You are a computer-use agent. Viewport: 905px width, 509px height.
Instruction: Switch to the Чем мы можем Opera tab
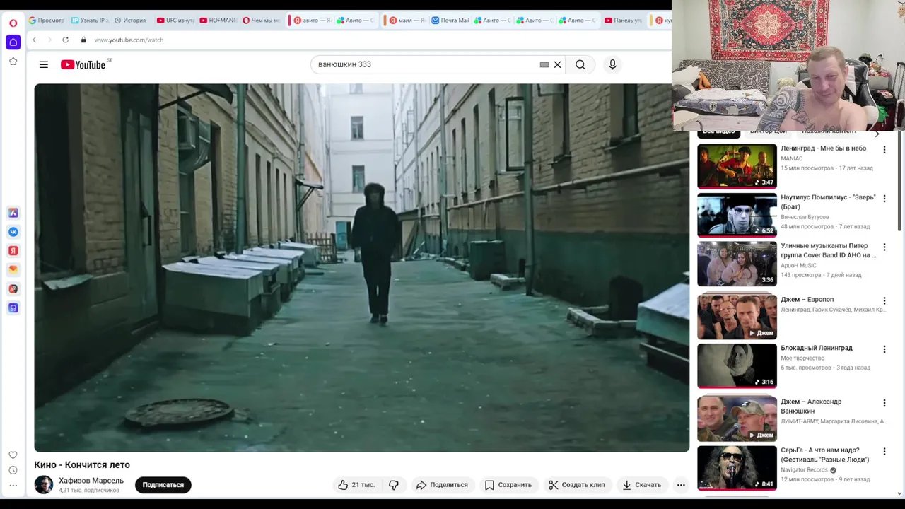(x=261, y=20)
